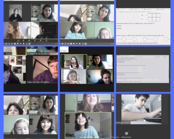The height and width of the screenshot is (139, 174).
Task: Open Participantes in top-left Zoom toolbar
Action: [19, 40]
